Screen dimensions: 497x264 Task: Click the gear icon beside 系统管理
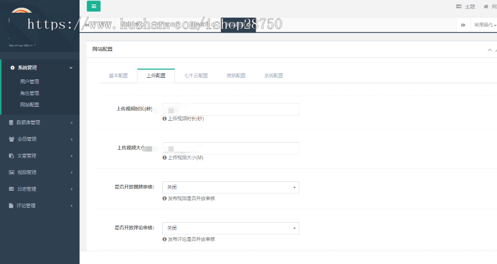(12, 68)
